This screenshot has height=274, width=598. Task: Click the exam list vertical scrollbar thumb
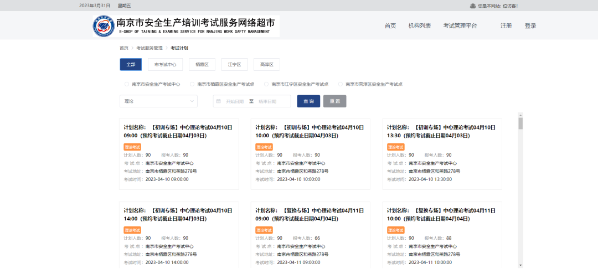tap(520, 123)
